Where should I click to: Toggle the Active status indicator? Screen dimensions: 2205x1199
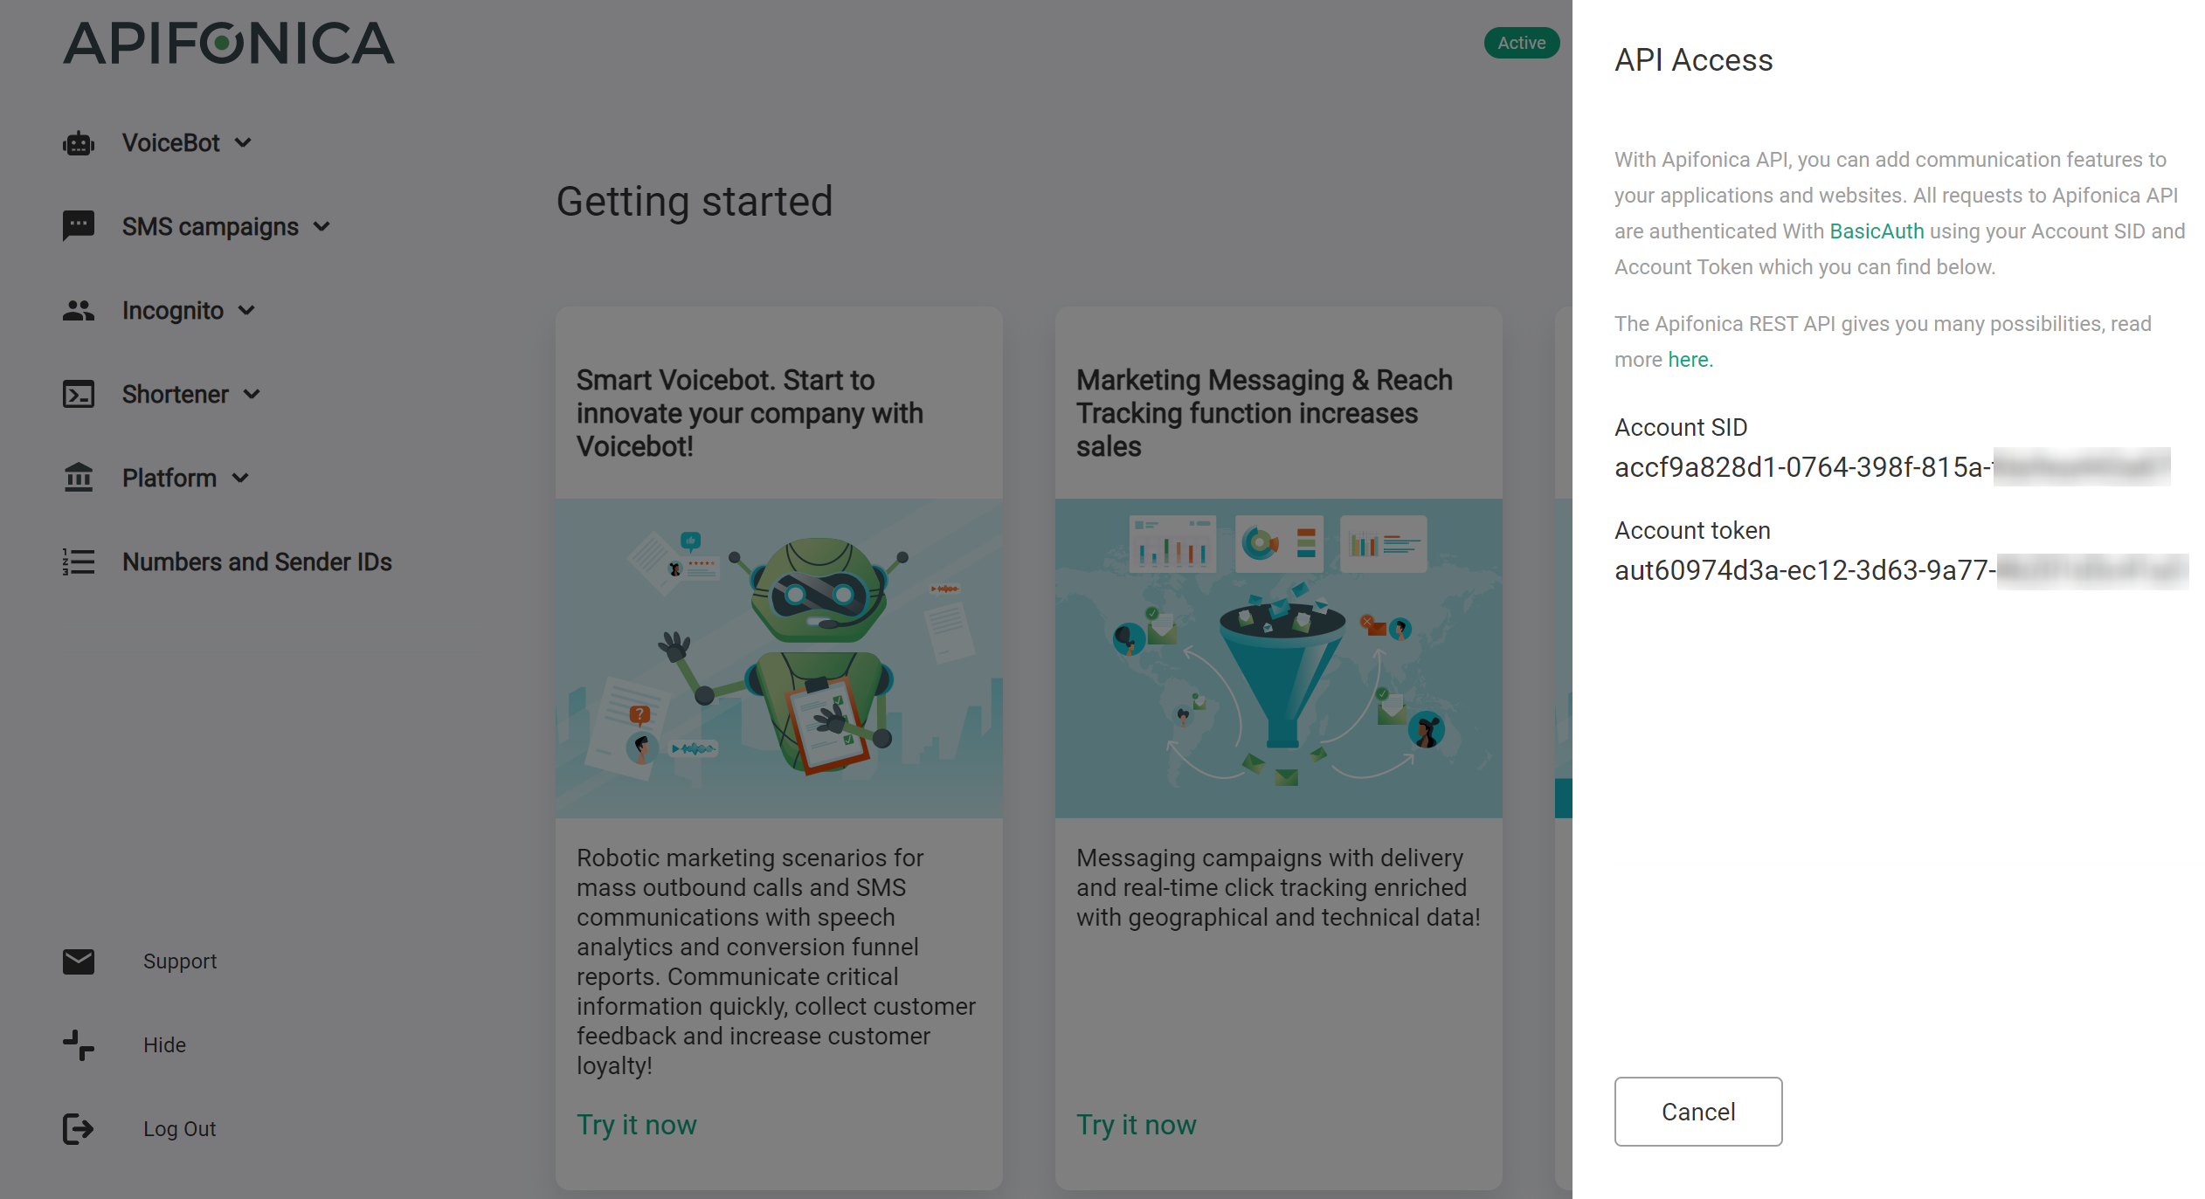(1520, 40)
